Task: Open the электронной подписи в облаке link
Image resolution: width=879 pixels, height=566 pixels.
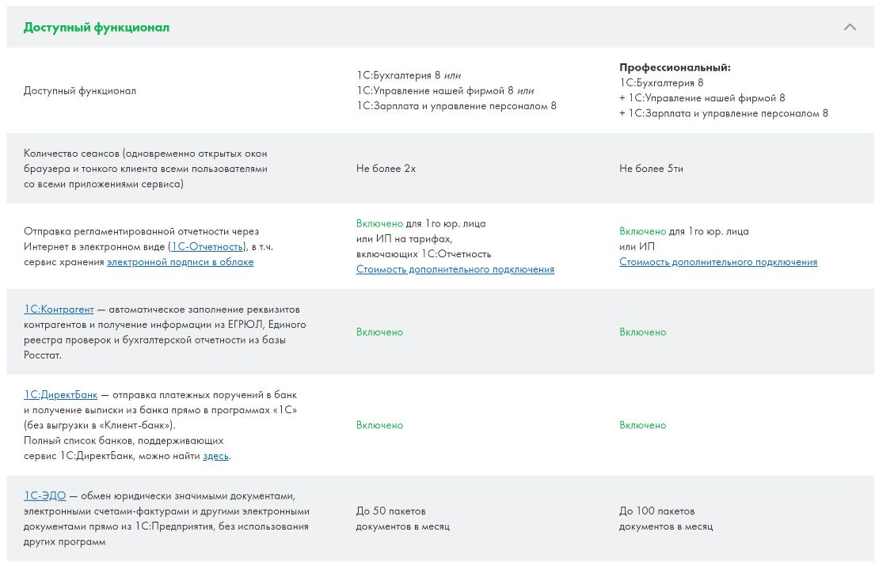Action: click(x=180, y=262)
